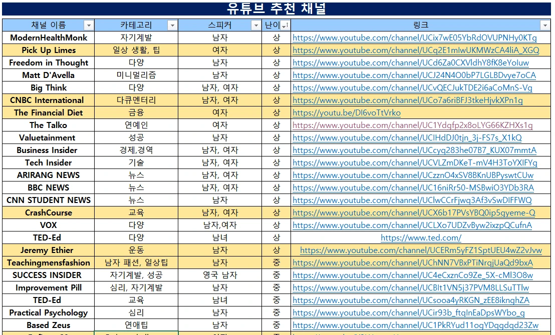Open the 카테고리 column filter dropdown
This screenshot has width=555, height=335.
click(172, 25)
